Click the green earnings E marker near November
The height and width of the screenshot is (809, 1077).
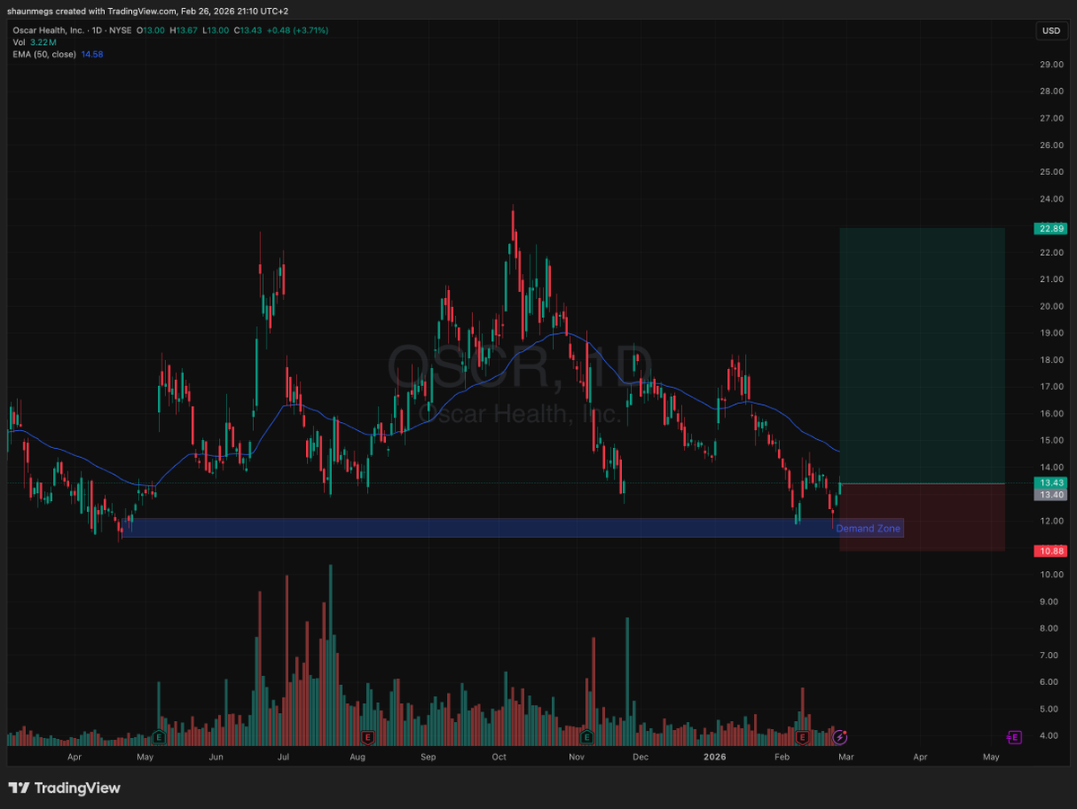pos(587,737)
